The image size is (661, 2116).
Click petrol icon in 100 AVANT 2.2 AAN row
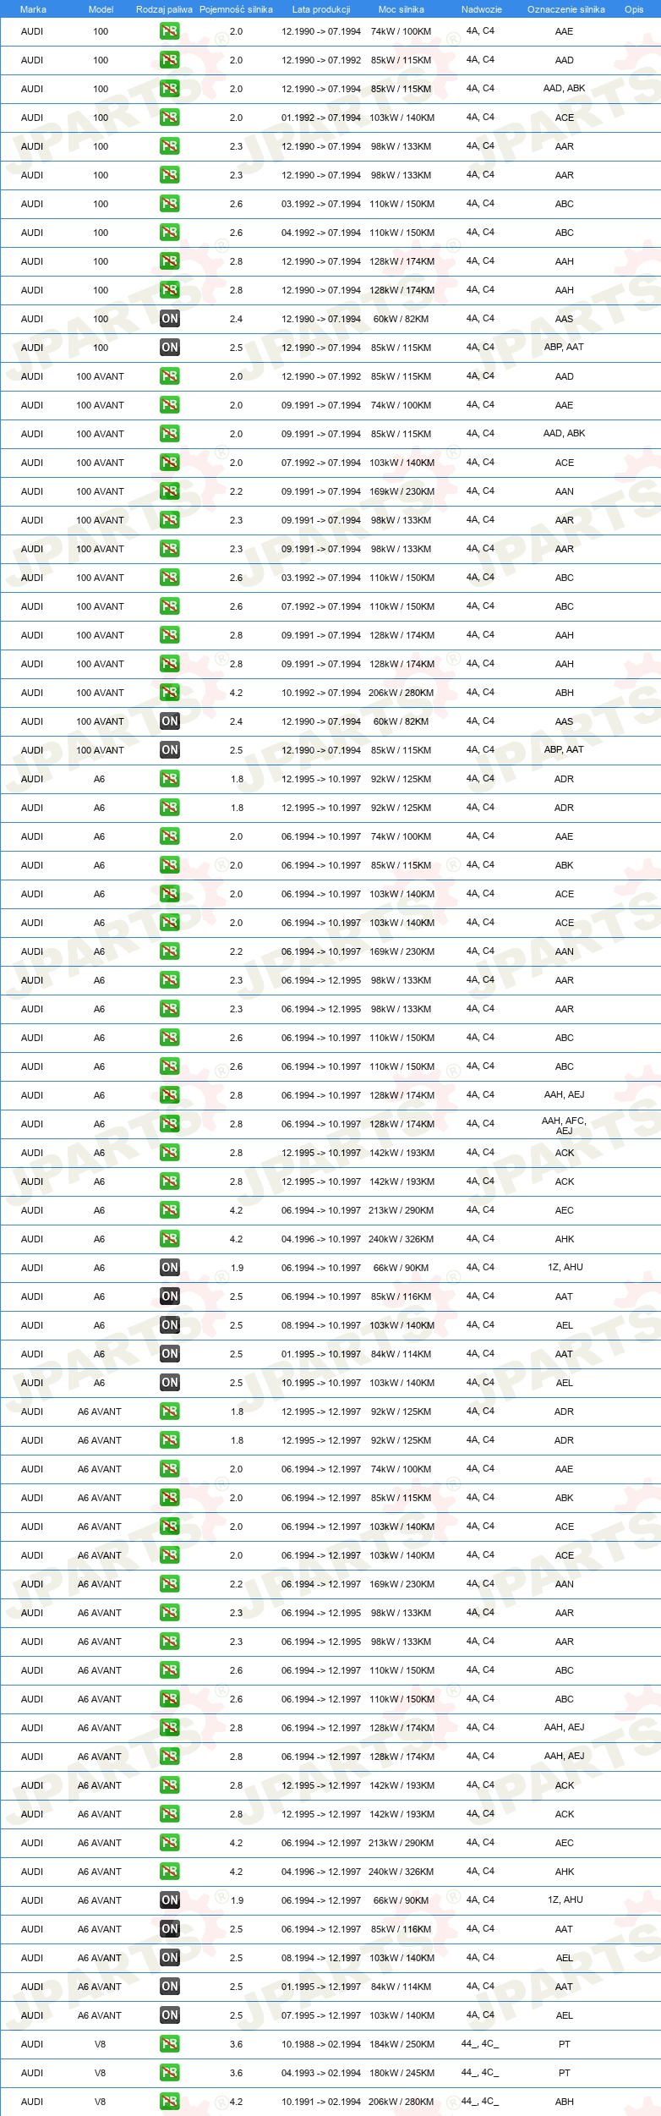169,491
